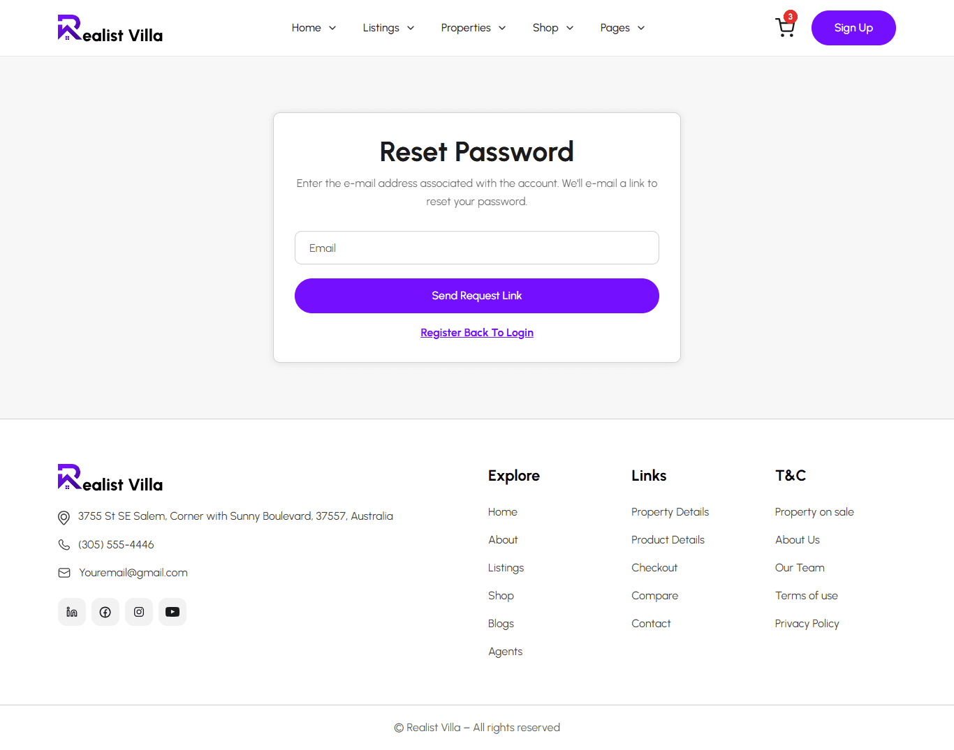Expand the Home dropdown menu
Viewport: 954px width, 750px height.
[314, 28]
